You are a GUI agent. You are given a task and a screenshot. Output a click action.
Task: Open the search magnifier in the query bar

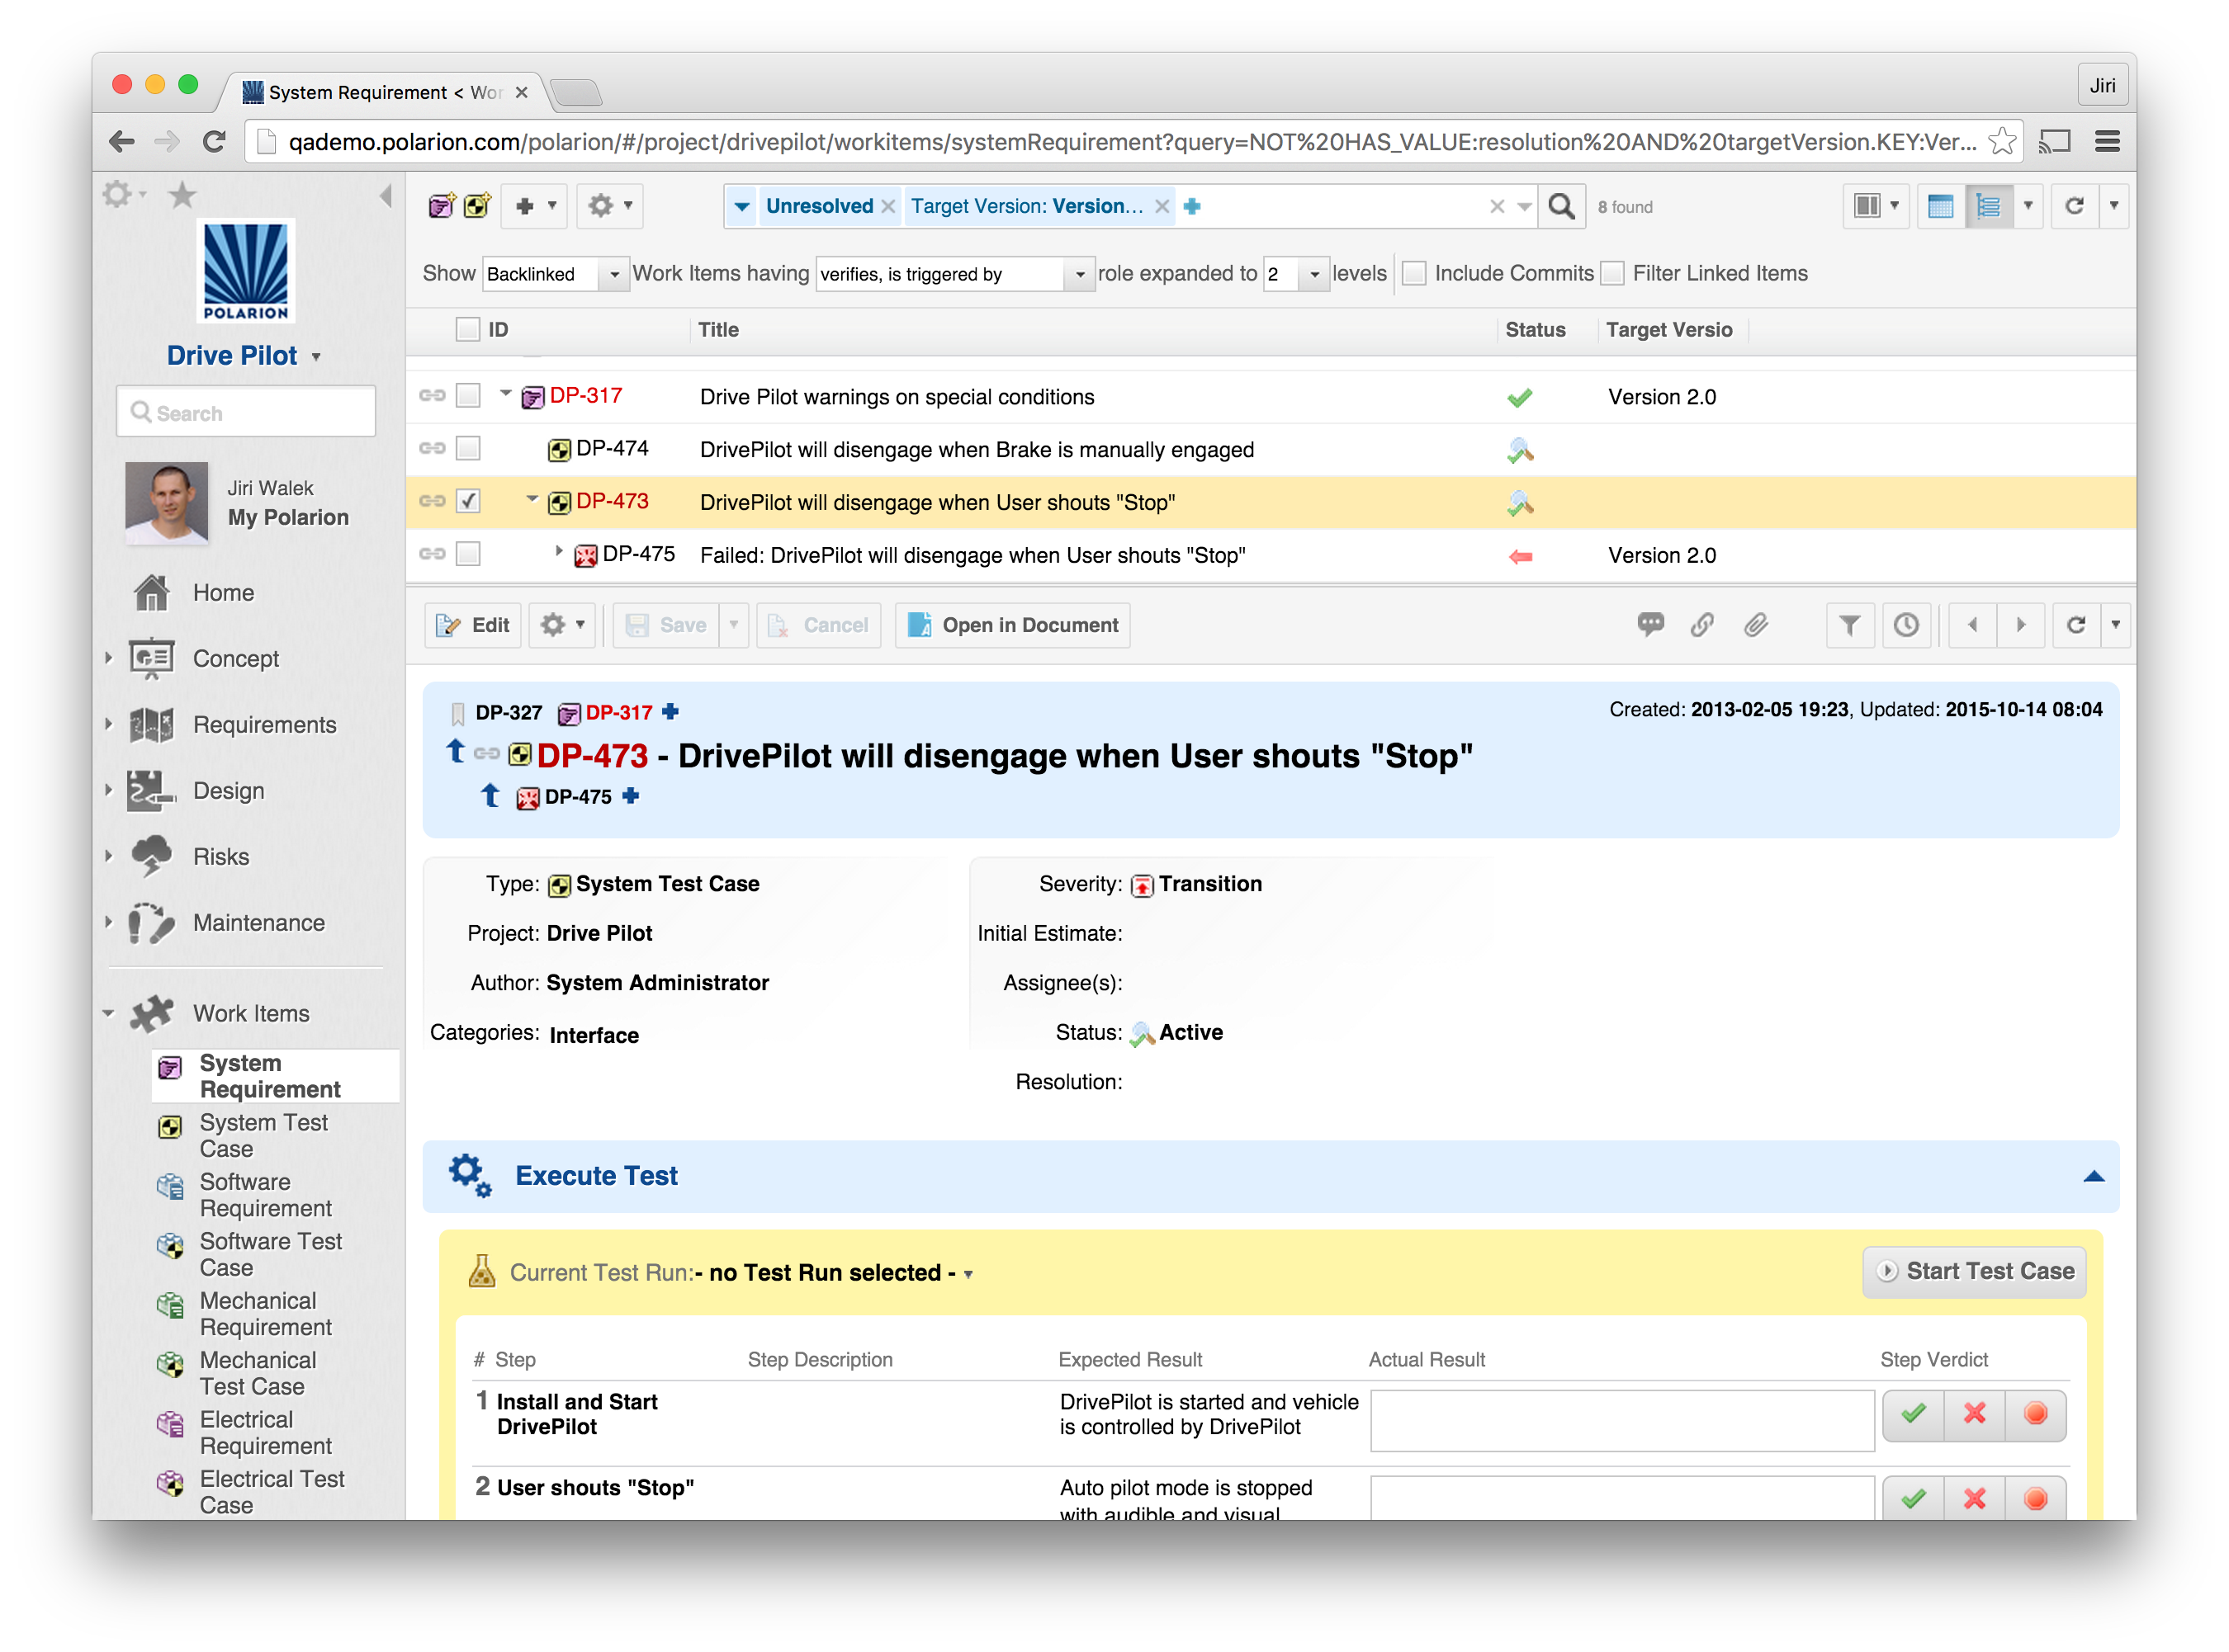pos(1562,206)
